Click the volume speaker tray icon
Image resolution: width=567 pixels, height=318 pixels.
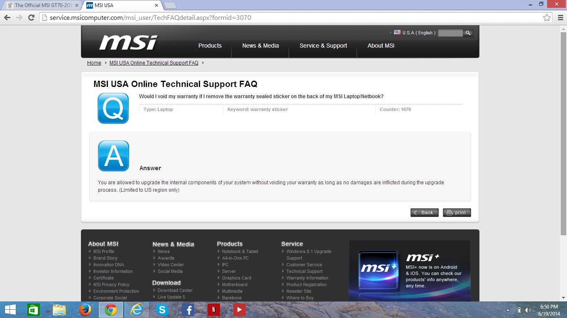point(528,310)
